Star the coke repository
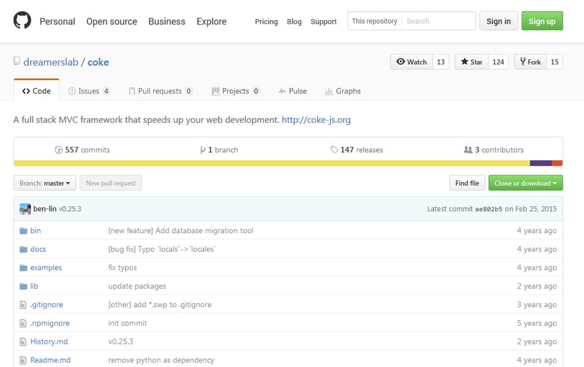Screen dimensions: 584x367 pos(471,62)
